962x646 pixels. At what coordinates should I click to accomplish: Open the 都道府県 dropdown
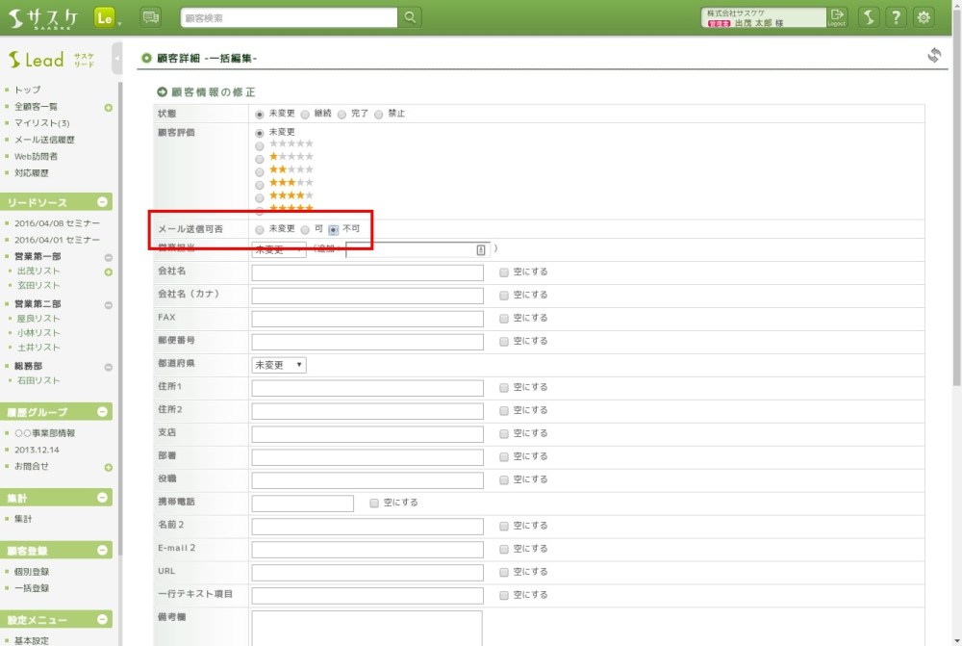[279, 365]
